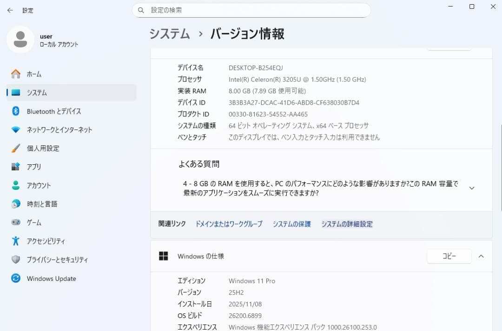Click よくある質問 heading
Viewport: 502px width, 331px height.
click(x=199, y=164)
